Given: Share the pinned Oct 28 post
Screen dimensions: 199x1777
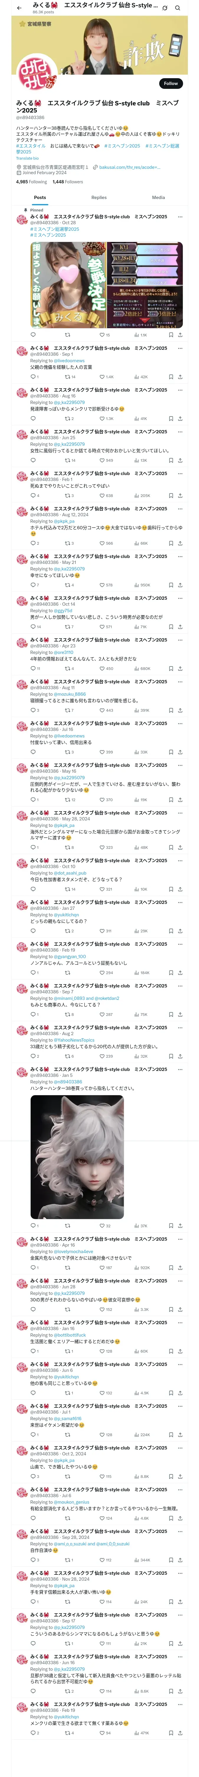Looking at the screenshot, I should click(x=180, y=335).
